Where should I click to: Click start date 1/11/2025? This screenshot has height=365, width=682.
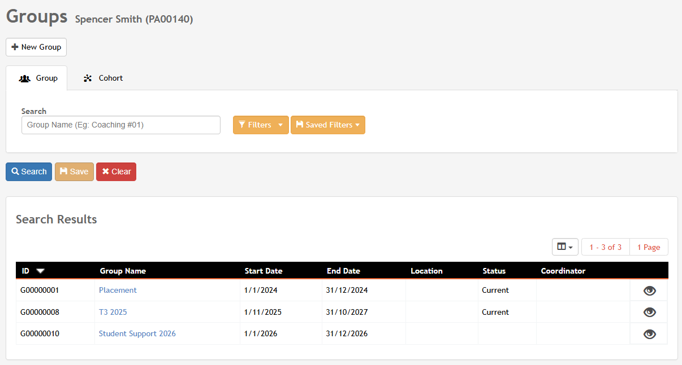[263, 312]
